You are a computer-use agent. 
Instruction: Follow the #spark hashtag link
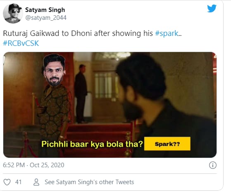tap(167, 33)
